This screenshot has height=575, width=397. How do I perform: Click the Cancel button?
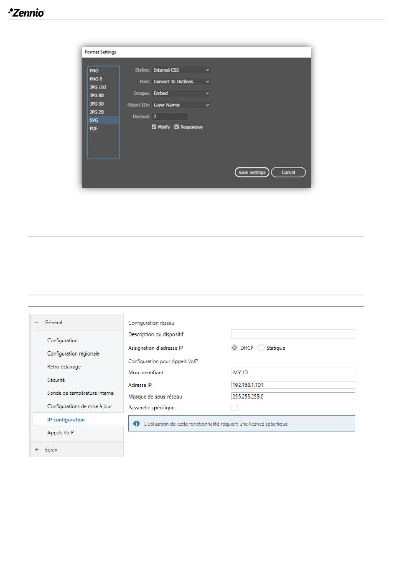(288, 172)
